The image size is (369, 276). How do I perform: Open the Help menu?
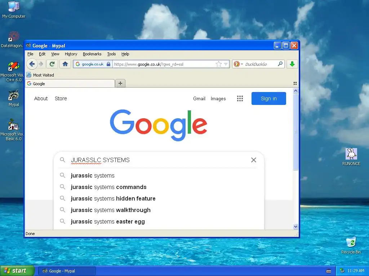[125, 54]
